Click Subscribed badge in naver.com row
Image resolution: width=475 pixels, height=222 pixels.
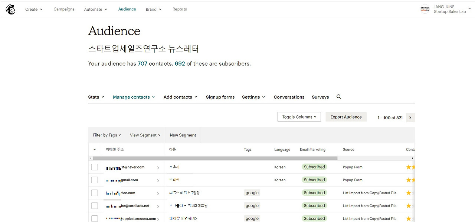314,167
